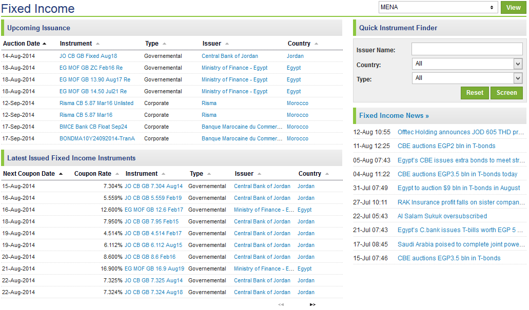The width and height of the screenshot is (529, 310).
Task: Sort Upcoming Issuance by Issuer arrow
Action: [x=227, y=44]
